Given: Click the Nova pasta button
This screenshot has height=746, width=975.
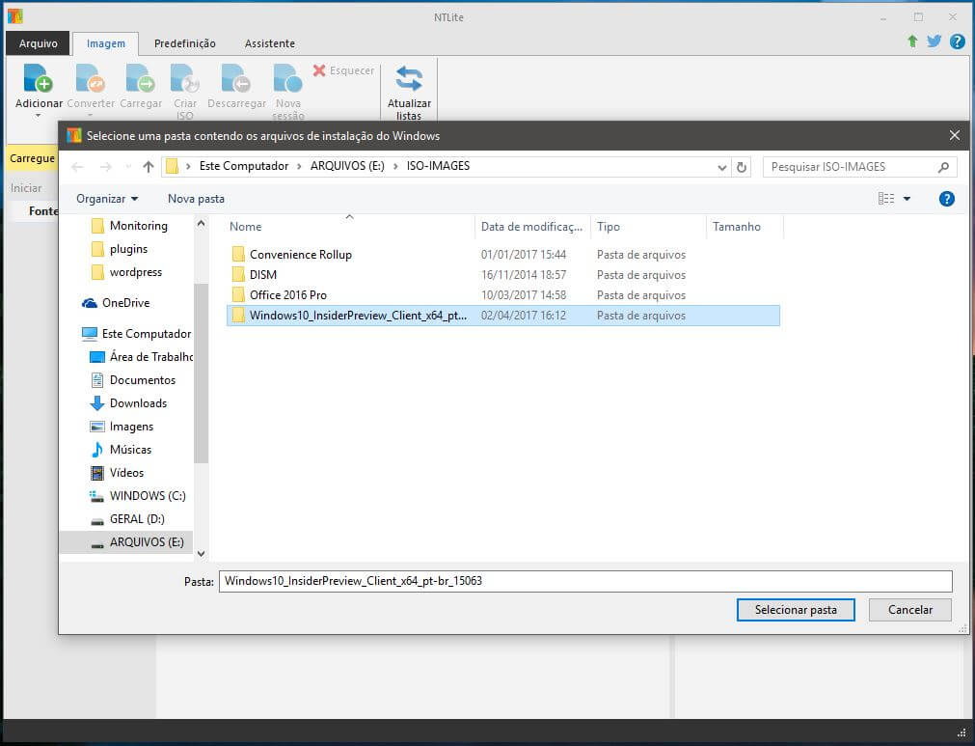Looking at the screenshot, I should tap(196, 199).
